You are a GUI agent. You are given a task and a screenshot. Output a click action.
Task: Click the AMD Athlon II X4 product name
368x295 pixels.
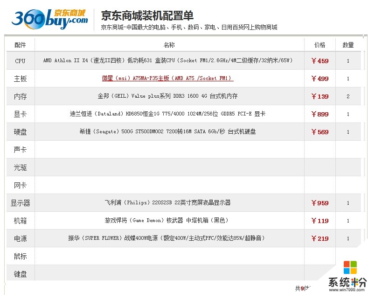tap(168, 60)
